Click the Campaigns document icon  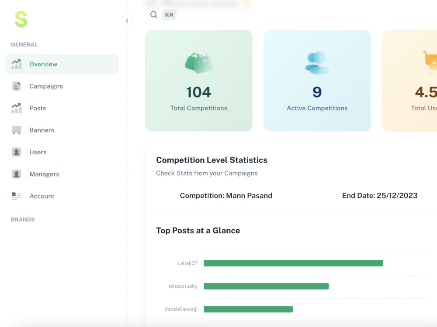17,86
